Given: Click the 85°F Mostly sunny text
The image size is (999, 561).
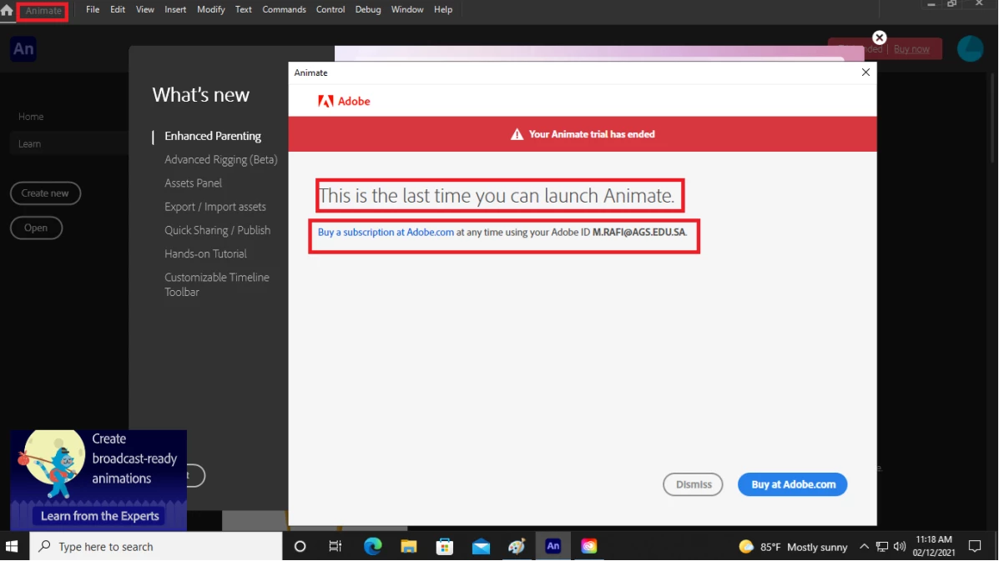Looking at the screenshot, I should (804, 547).
